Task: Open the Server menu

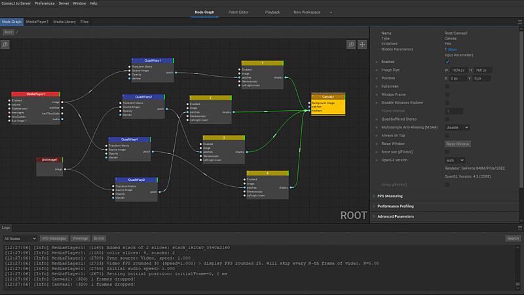Action: [x=64, y=3]
